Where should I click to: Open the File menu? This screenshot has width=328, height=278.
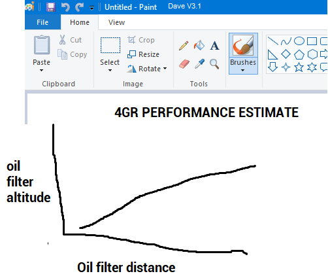pos(42,22)
